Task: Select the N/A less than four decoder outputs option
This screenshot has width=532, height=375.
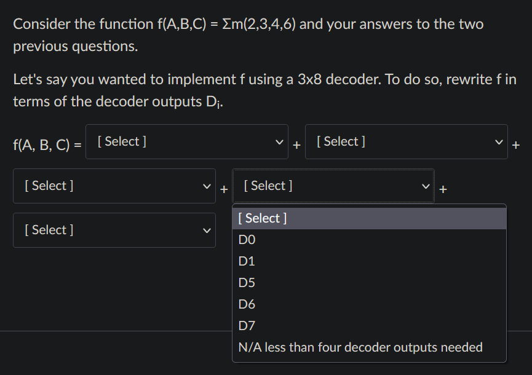Action: (x=360, y=347)
